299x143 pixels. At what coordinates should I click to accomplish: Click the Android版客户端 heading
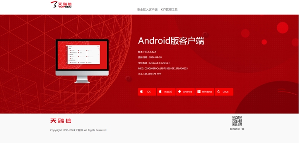[x=171, y=41]
